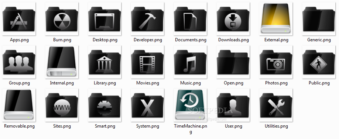
Task: Click the Generic blank folder icon
Action: 318,19
